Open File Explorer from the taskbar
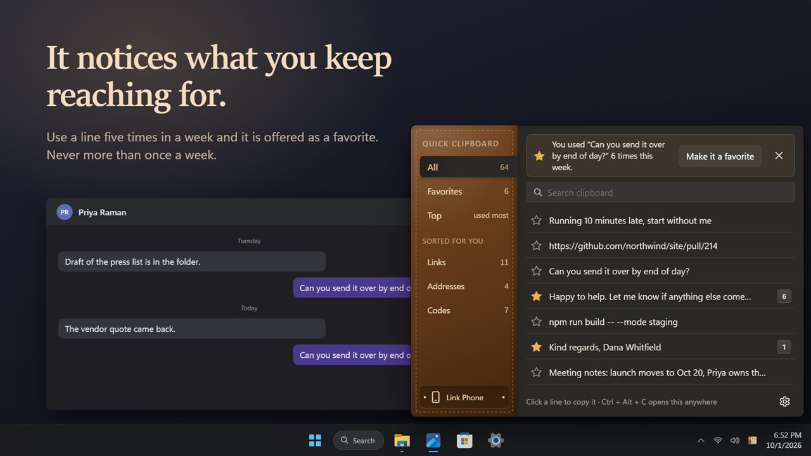 [402, 440]
